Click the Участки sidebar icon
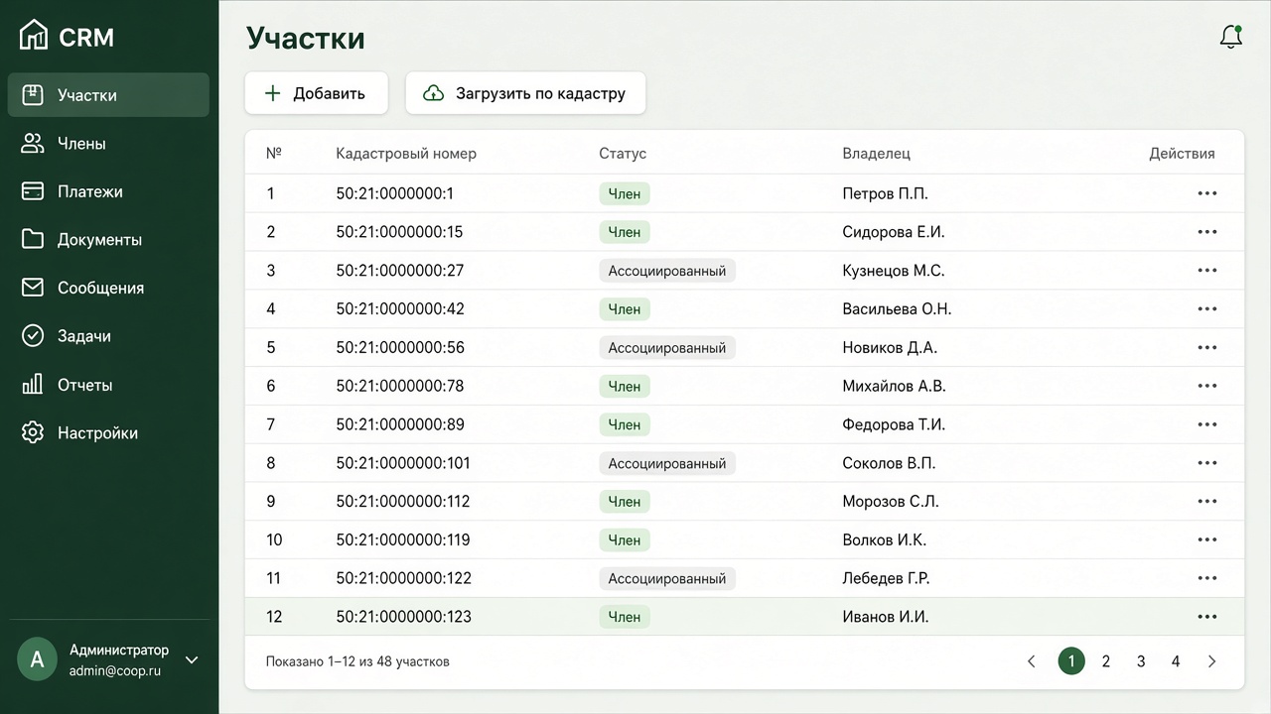 (x=33, y=95)
